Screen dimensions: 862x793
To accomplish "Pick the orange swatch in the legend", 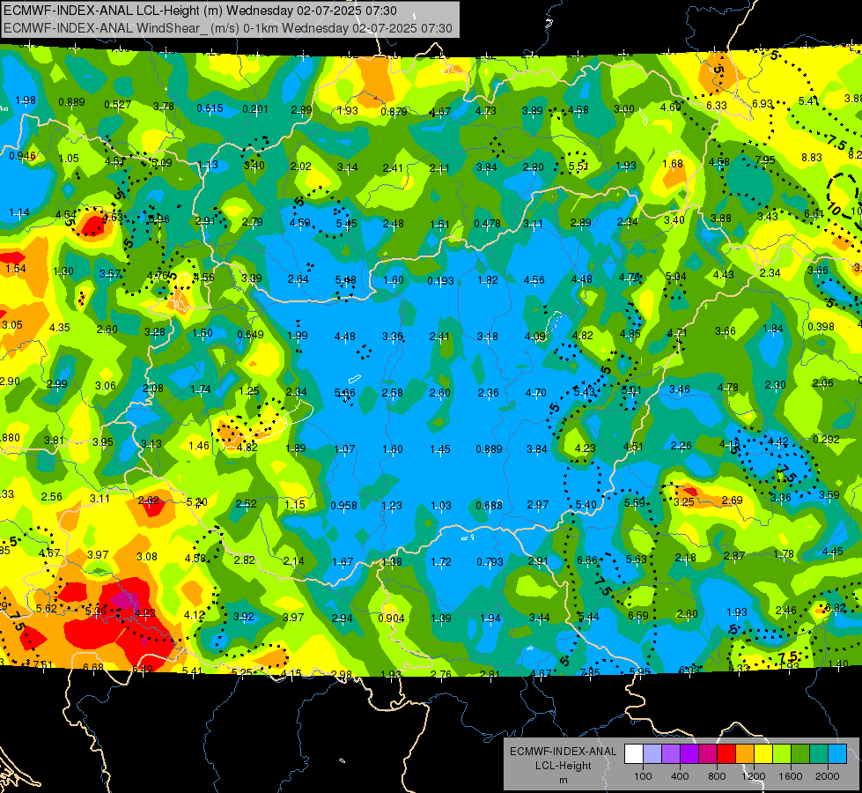I will click(x=744, y=754).
